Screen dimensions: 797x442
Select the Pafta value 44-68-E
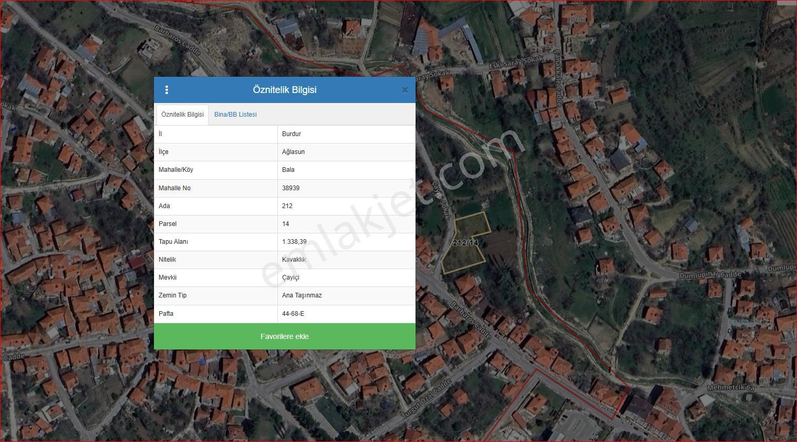(x=293, y=314)
